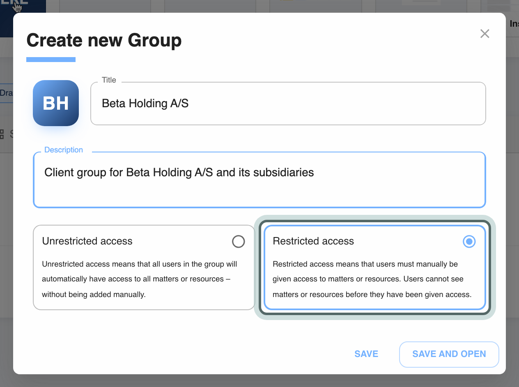Select the Restricted access radio button

tap(469, 241)
